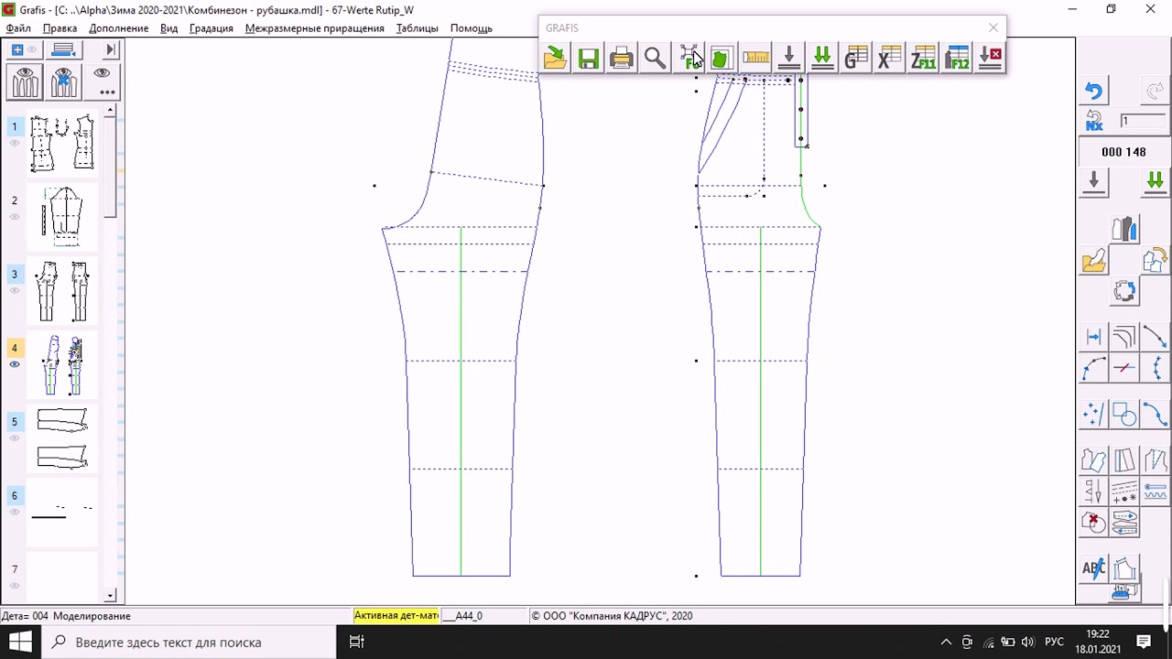Open the G table icon

[x=856, y=59]
